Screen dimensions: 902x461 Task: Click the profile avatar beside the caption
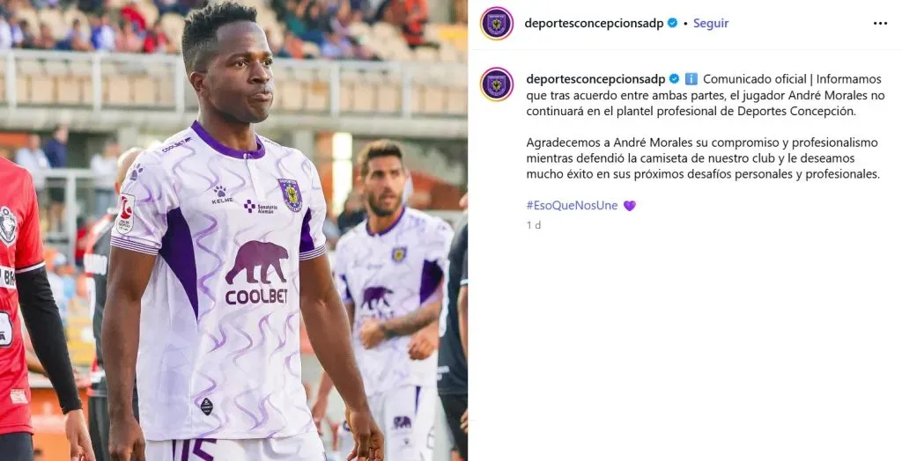pyautogui.click(x=497, y=84)
